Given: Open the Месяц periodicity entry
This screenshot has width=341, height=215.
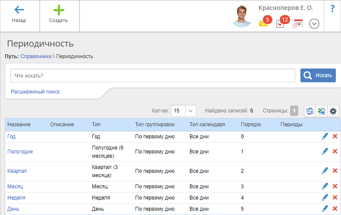Looking at the screenshot, I should pyautogui.click(x=15, y=187).
